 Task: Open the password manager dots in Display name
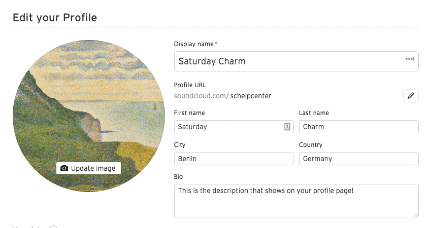click(410, 59)
